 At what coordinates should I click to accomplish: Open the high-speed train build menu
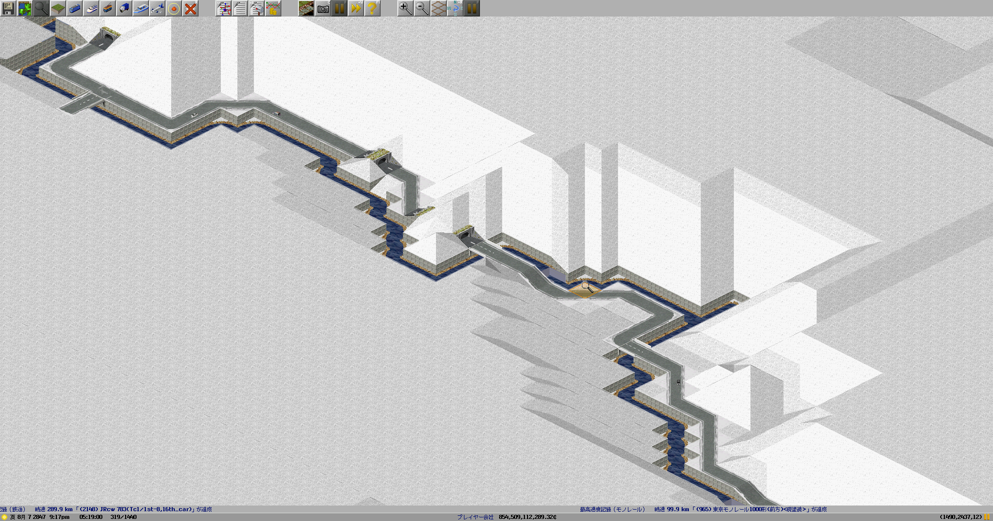91,8
